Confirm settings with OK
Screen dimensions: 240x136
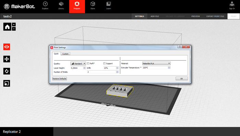181,79
